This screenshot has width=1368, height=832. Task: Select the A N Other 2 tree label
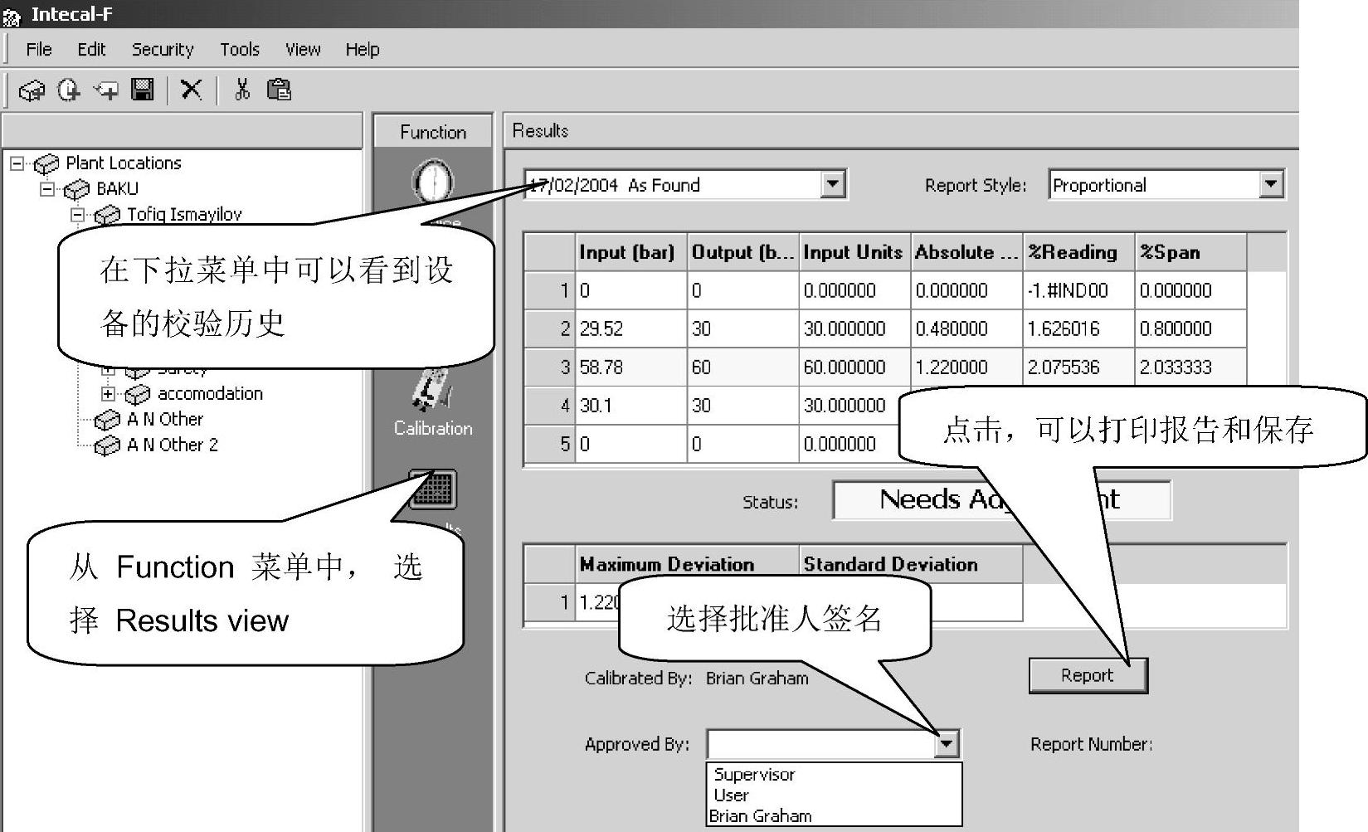[173, 445]
